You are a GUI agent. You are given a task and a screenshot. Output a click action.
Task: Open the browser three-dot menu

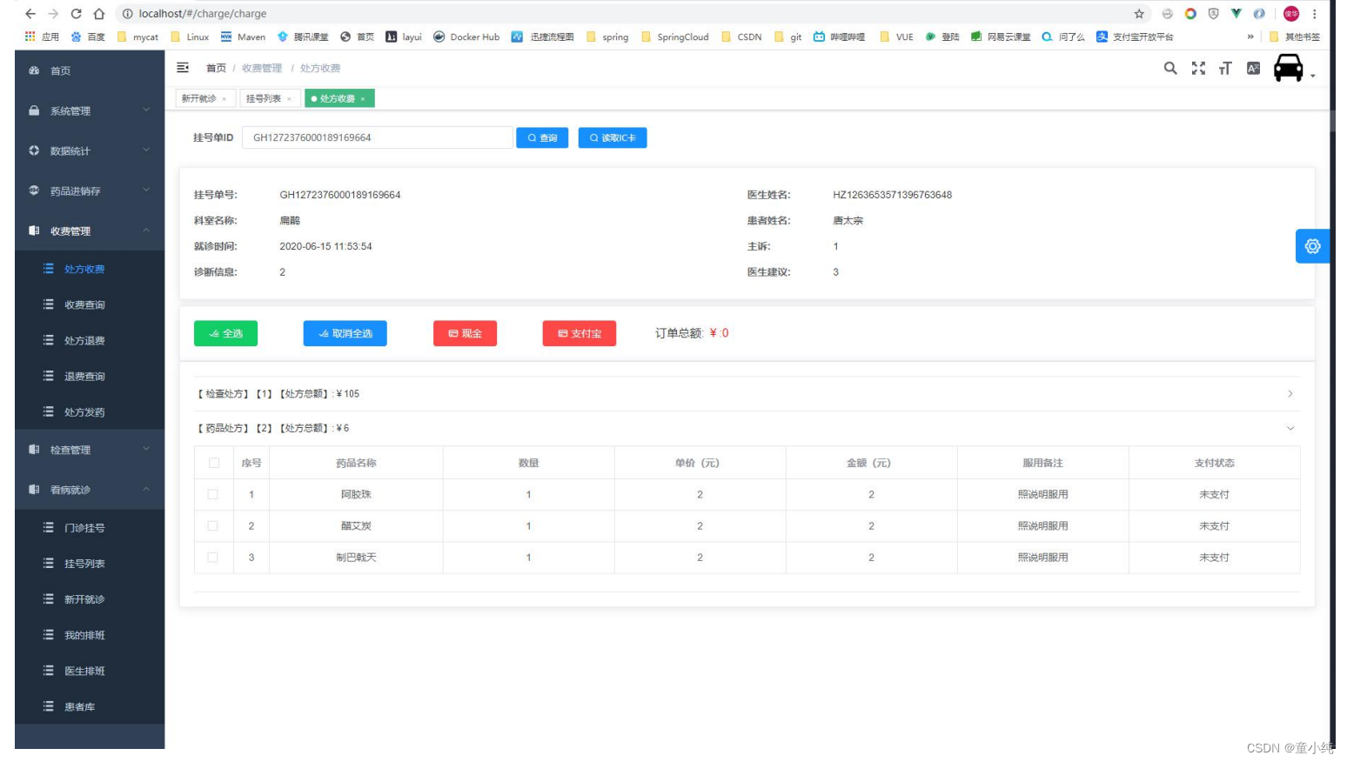1315,14
